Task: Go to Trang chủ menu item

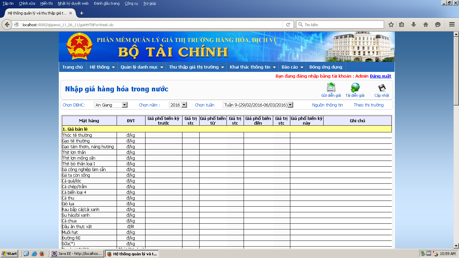Action: [73, 67]
